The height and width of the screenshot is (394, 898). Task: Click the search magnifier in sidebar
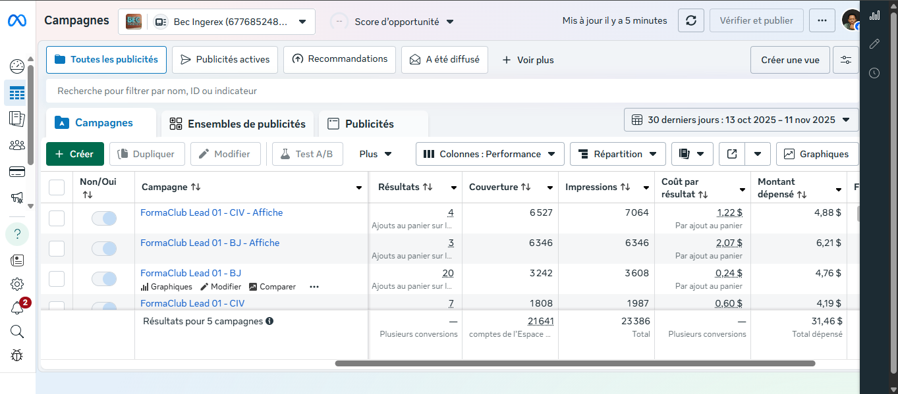[17, 332]
